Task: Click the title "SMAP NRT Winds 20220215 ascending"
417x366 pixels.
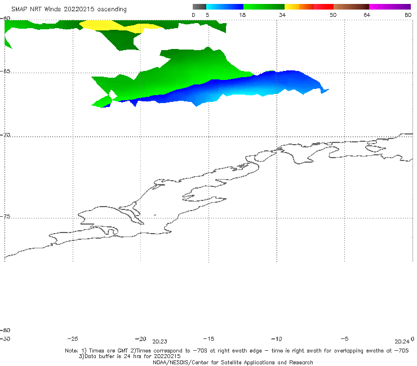Action: (x=69, y=9)
